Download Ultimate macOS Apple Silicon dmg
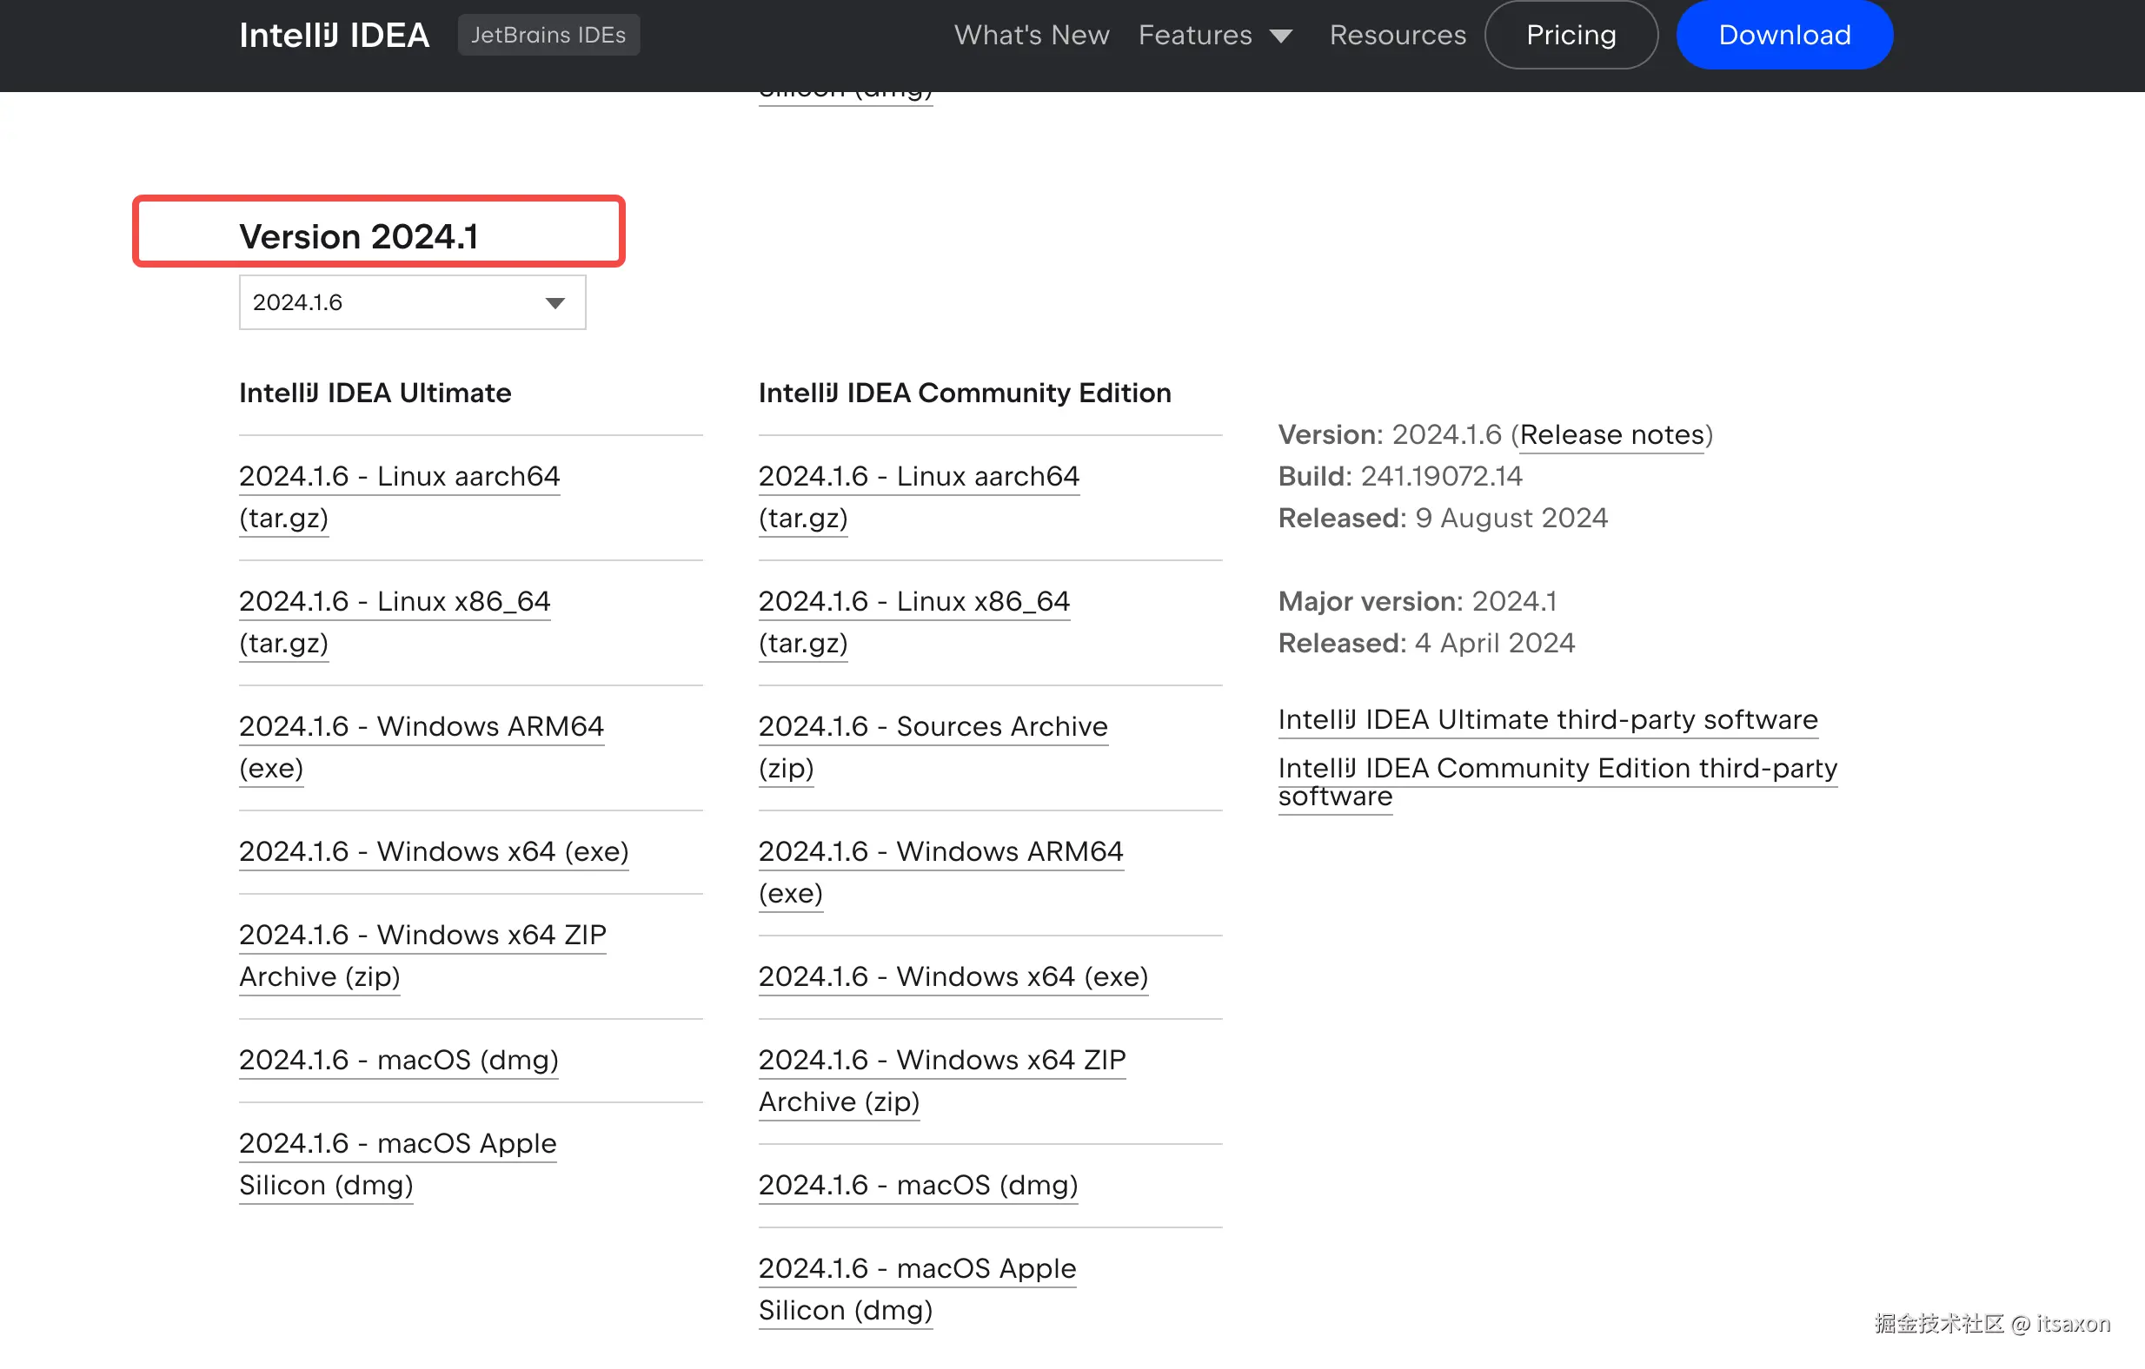The width and height of the screenshot is (2145, 1369). click(x=396, y=1143)
